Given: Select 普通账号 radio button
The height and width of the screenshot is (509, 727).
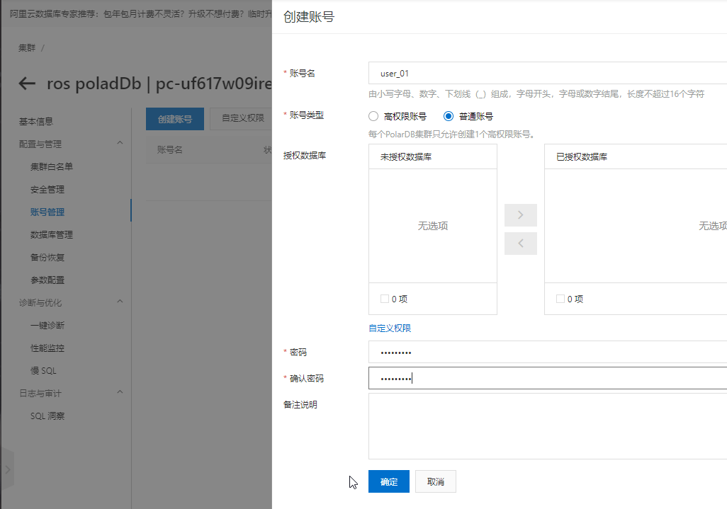Looking at the screenshot, I should coord(449,116).
